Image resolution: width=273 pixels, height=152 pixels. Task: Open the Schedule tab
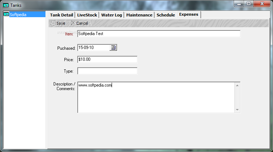[166, 15]
